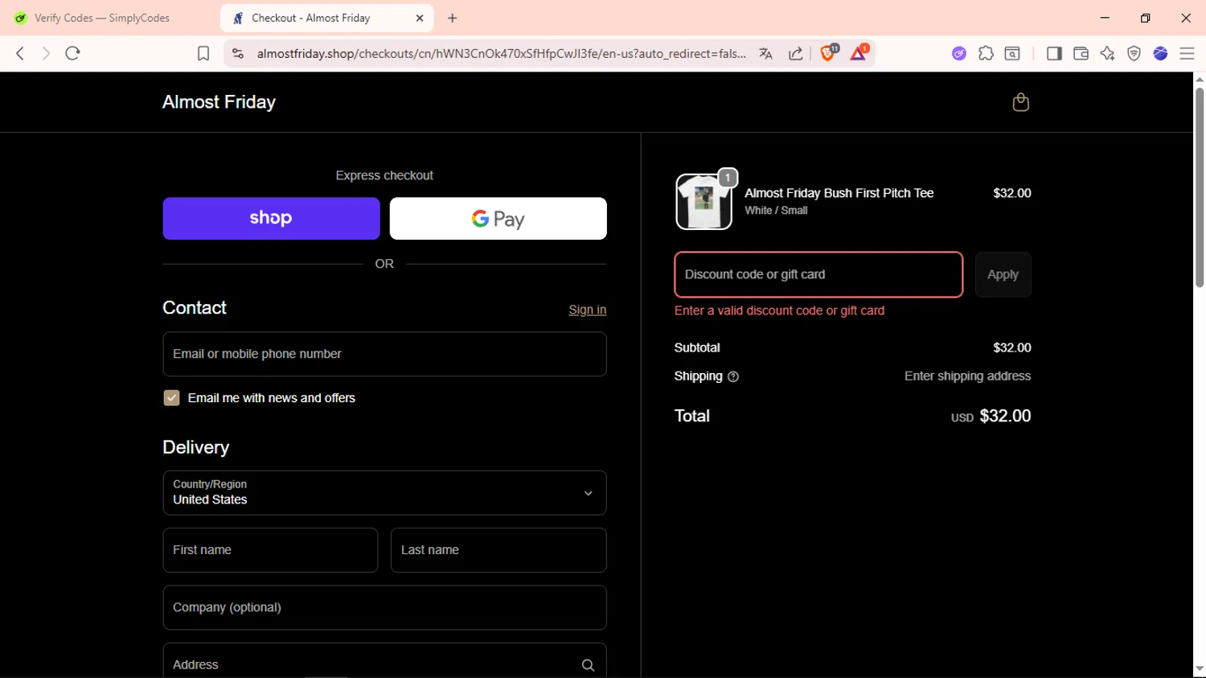The width and height of the screenshot is (1206, 678).
Task: Focus the First name field
Action: 270,550
